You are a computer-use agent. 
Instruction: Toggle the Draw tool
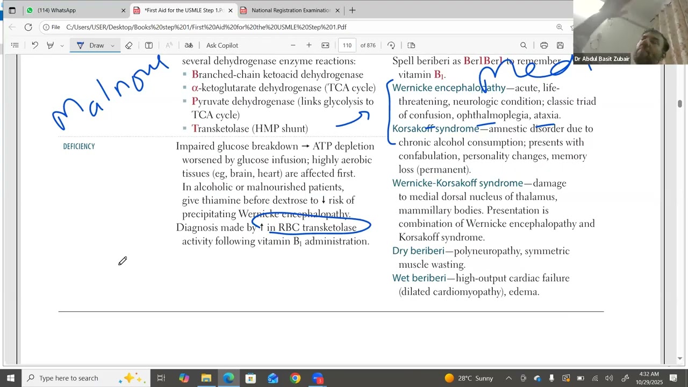coord(90,45)
